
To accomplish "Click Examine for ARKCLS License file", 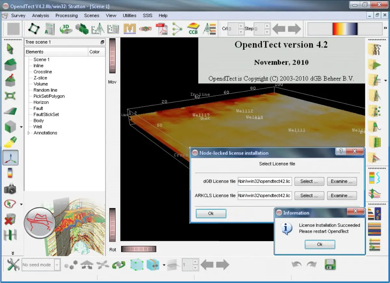I will (342, 196).
